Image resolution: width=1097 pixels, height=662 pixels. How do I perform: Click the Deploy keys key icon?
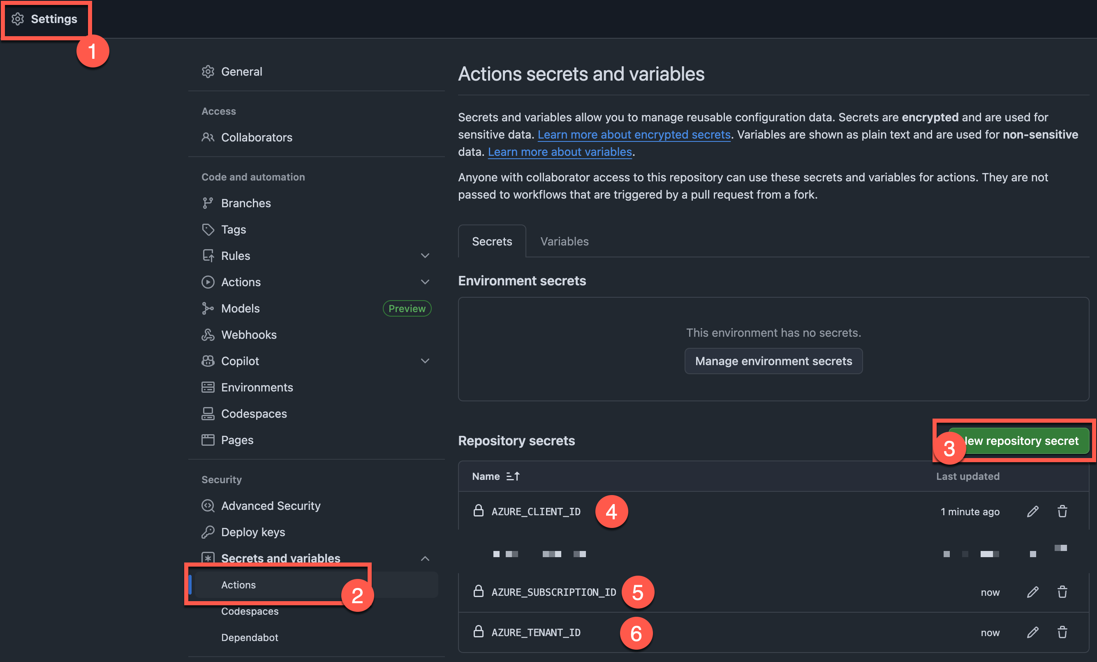[208, 532]
